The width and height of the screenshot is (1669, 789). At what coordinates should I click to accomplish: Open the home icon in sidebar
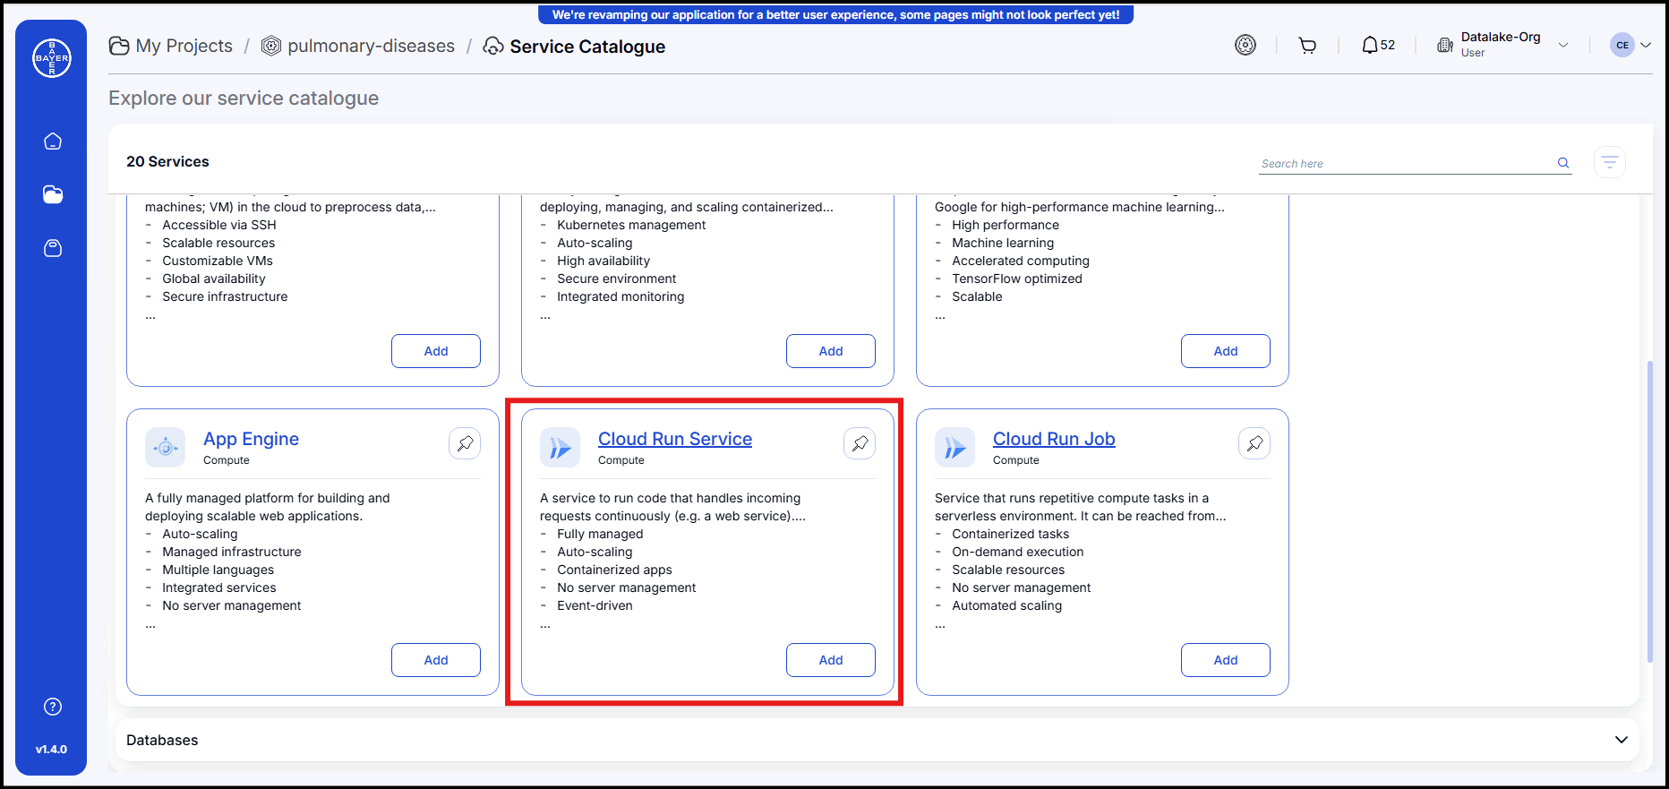53,142
